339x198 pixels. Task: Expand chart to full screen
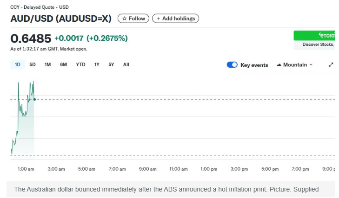pyautogui.click(x=331, y=65)
